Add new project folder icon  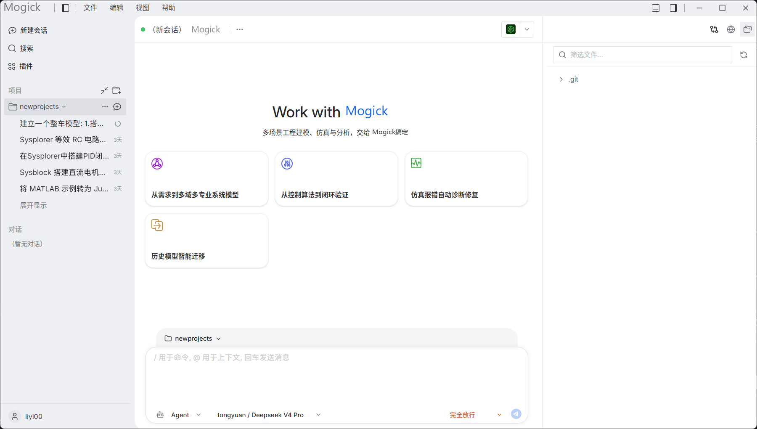[117, 90]
